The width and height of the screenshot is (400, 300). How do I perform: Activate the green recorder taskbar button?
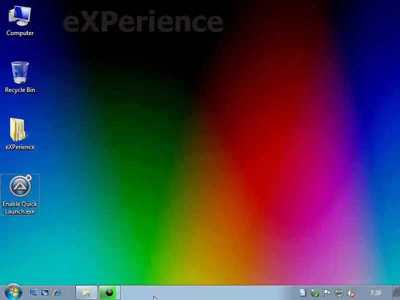[x=109, y=292]
